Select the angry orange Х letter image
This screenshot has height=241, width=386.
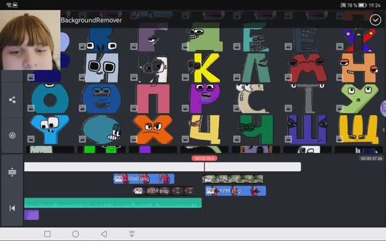(153, 130)
